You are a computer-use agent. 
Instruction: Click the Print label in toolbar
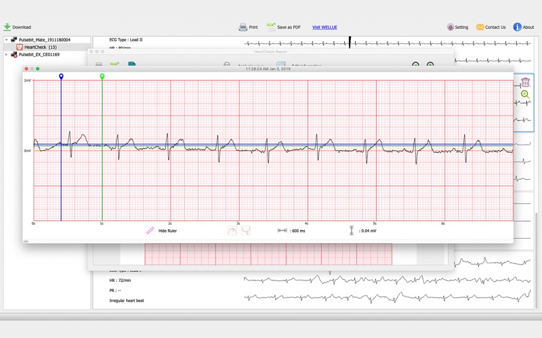(x=253, y=27)
